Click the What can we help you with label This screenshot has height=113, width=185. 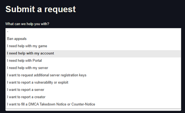point(27,24)
